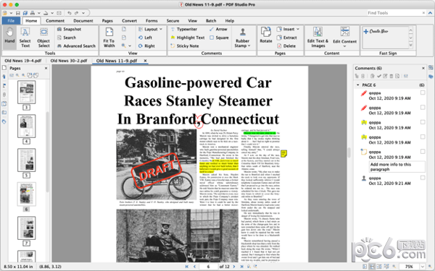Select page 7 thumbnail
Viewport: 435px width, 271px height.
[x=27, y=228]
